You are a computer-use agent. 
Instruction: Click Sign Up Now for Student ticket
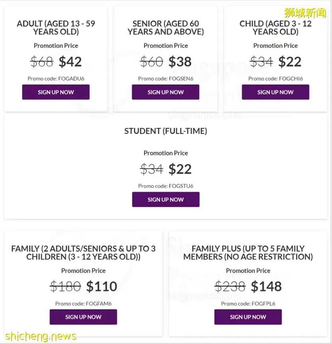click(x=166, y=200)
